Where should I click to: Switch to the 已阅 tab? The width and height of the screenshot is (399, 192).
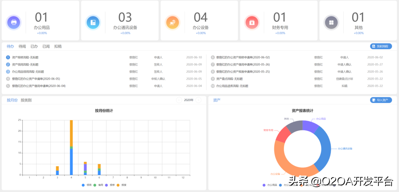46,46
